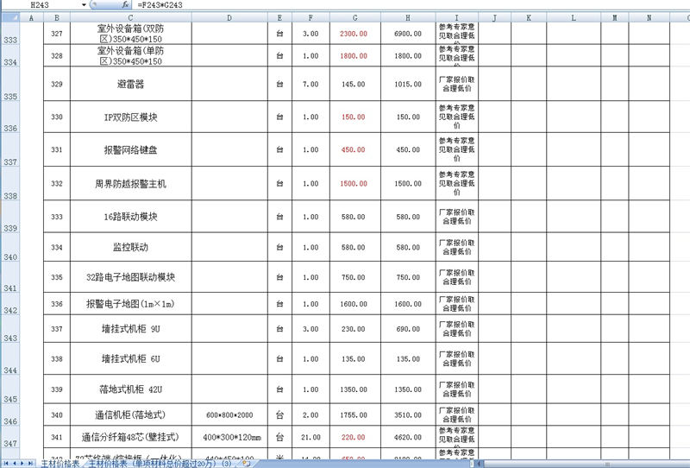Click previous sheet navigation arrow
Image resolution: width=690 pixels, height=468 pixels.
(14, 463)
